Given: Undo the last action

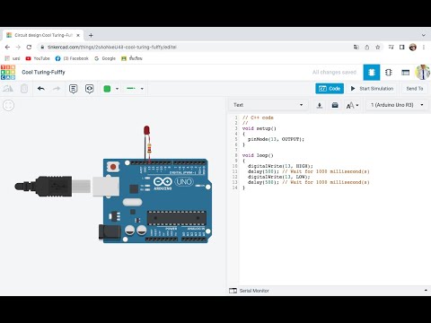Looking at the screenshot, I should pos(41,89).
